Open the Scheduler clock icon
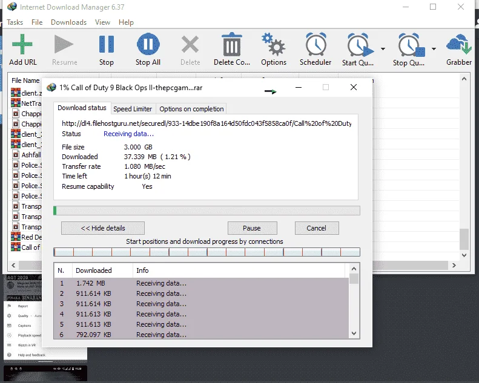The image size is (479, 383). [x=316, y=44]
